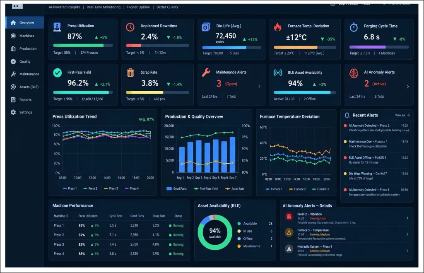Click the Hydraulic System Press 4 icon

pos(289,249)
